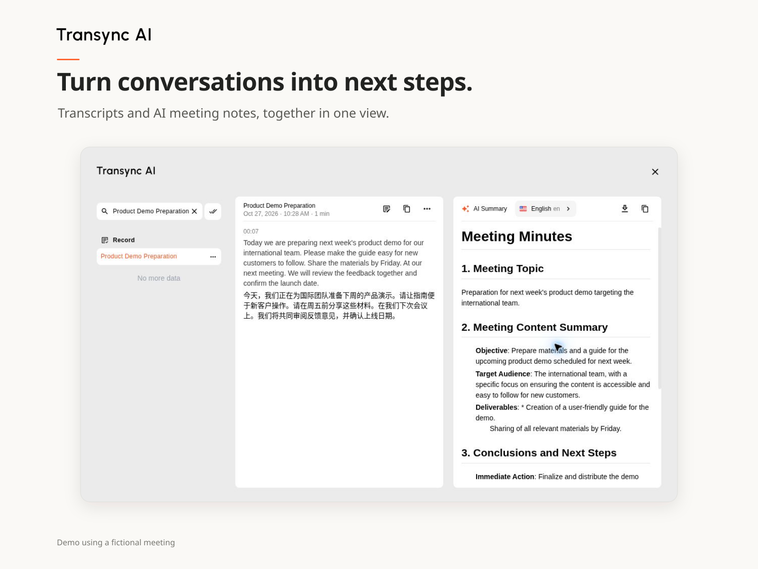
Task: Focus the Product Demo Preparation search field
Action: 149,211
